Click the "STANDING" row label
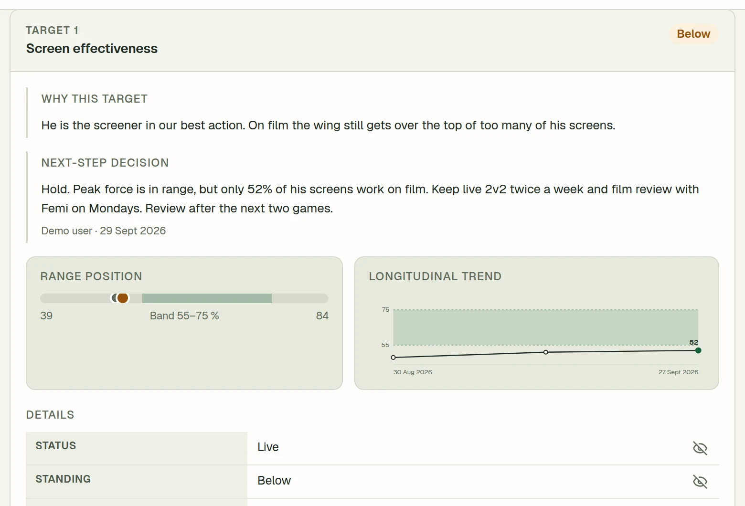Screen dimensions: 745x506 coord(63,479)
